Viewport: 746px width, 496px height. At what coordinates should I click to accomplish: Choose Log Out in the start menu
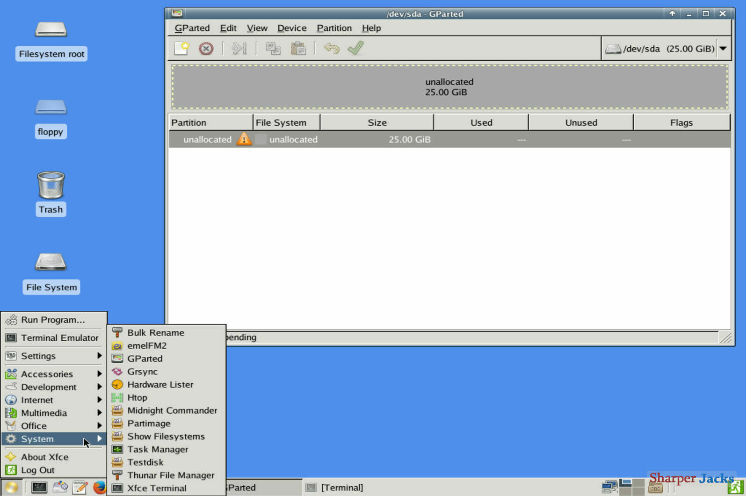[54, 470]
